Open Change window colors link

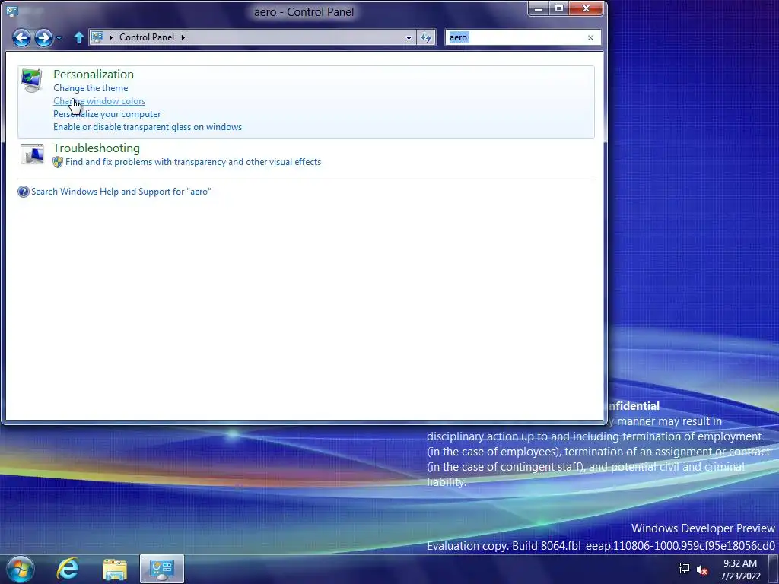tap(100, 101)
